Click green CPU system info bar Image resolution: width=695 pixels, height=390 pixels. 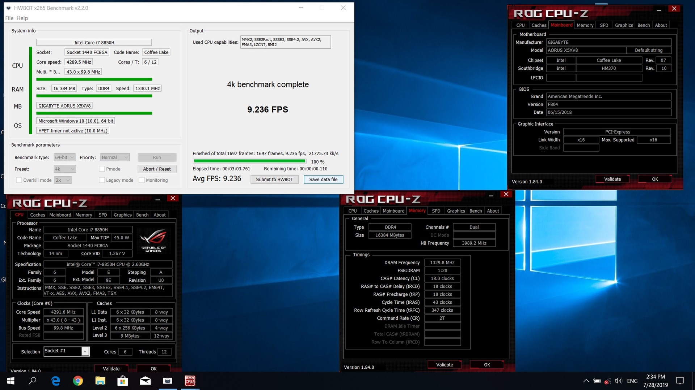click(x=94, y=79)
